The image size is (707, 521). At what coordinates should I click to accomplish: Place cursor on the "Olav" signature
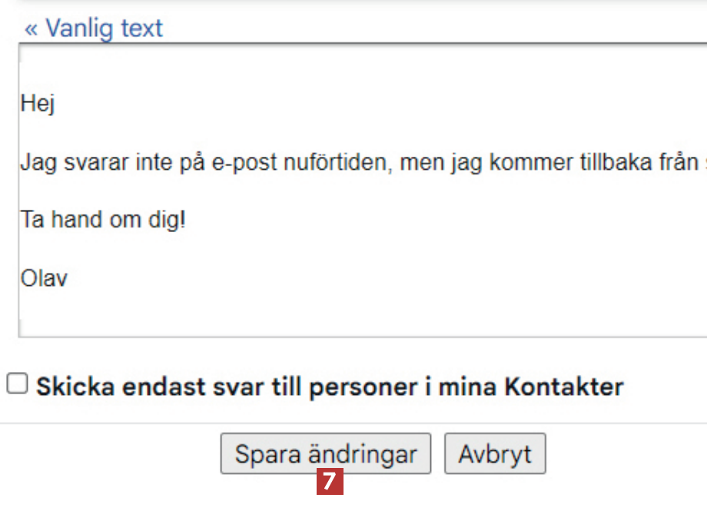click(x=44, y=277)
